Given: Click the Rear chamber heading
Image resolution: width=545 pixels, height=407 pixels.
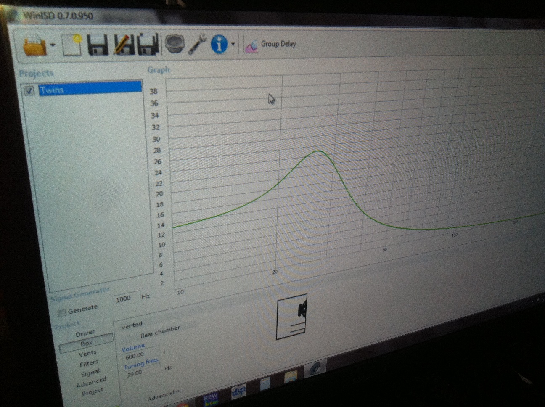Looking at the screenshot, I should 160,331.
